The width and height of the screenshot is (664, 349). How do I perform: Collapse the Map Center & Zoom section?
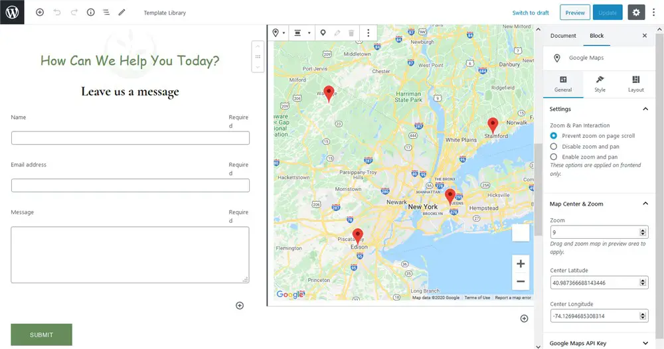pyautogui.click(x=645, y=204)
